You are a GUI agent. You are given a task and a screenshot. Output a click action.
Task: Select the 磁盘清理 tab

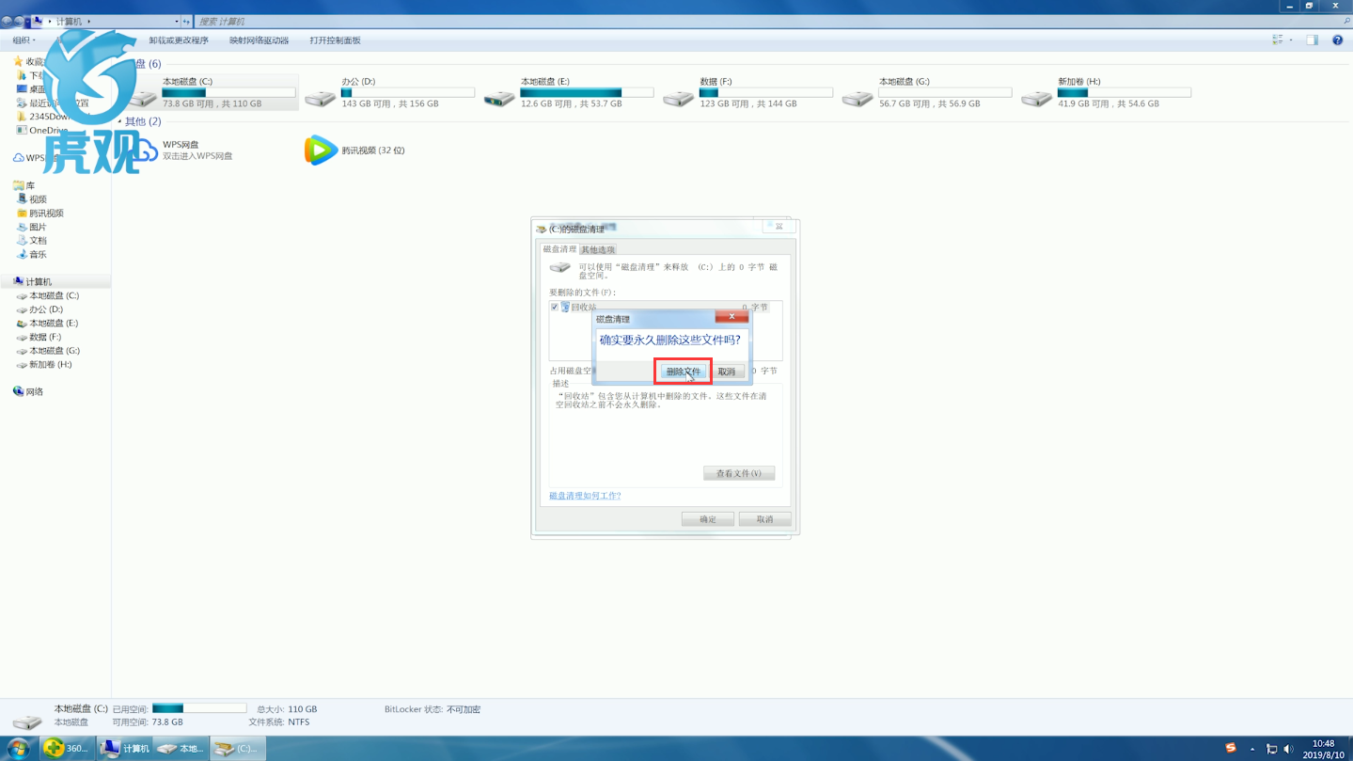(559, 249)
